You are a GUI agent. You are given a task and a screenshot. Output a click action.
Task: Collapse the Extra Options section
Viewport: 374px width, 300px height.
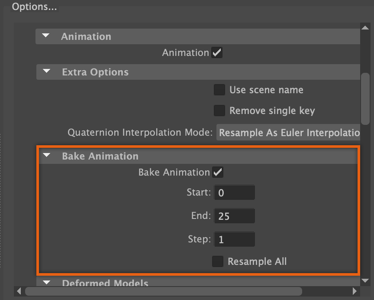46,72
